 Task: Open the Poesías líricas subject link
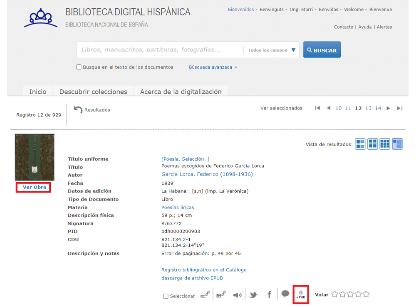coord(178,207)
